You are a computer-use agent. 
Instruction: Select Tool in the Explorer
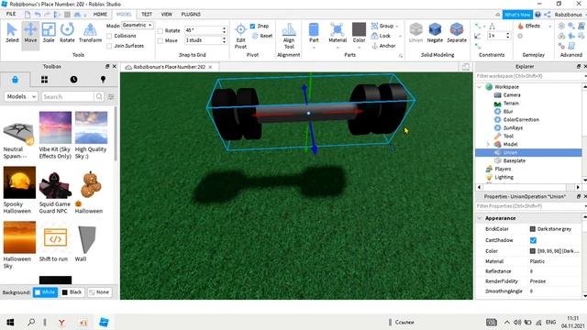click(x=508, y=136)
